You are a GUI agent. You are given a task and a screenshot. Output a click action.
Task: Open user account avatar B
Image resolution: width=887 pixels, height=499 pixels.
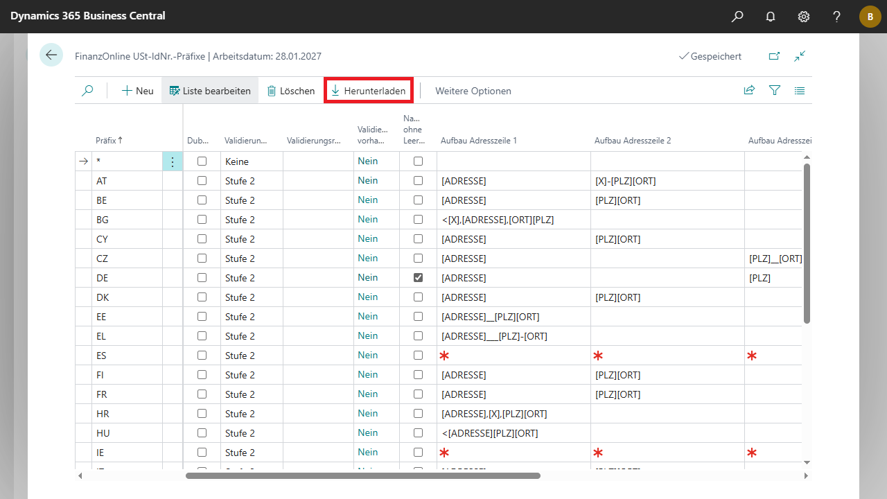click(x=870, y=17)
